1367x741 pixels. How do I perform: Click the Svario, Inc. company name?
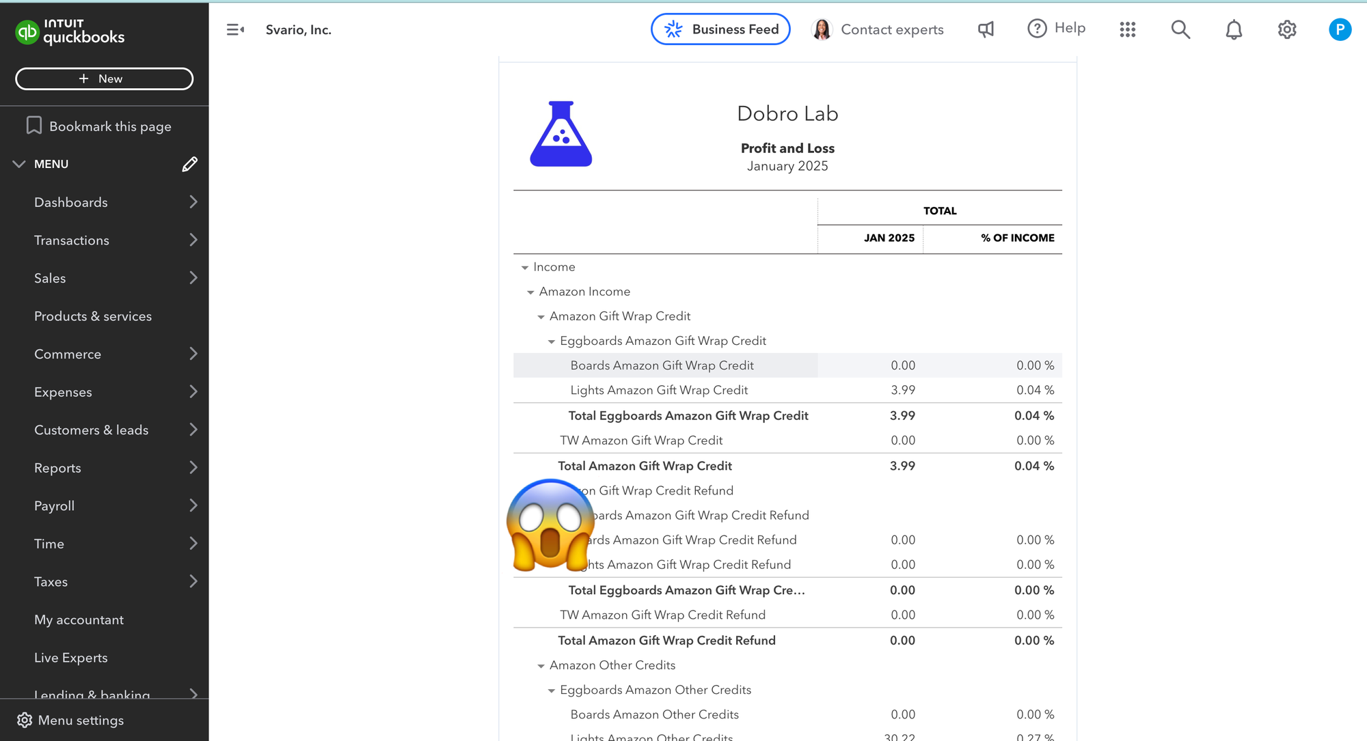pos(299,29)
